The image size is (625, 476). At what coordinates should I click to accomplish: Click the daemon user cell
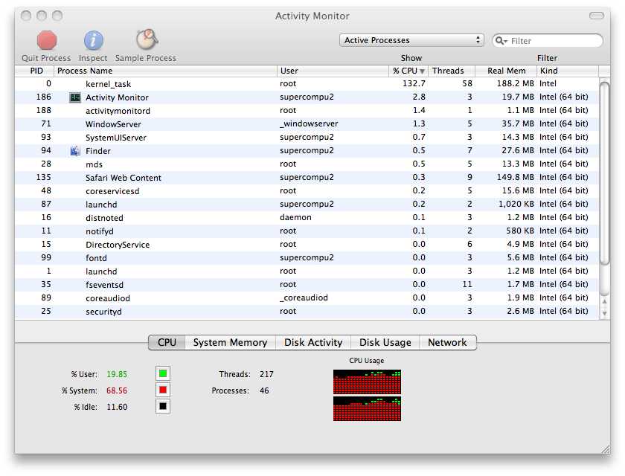tap(296, 217)
